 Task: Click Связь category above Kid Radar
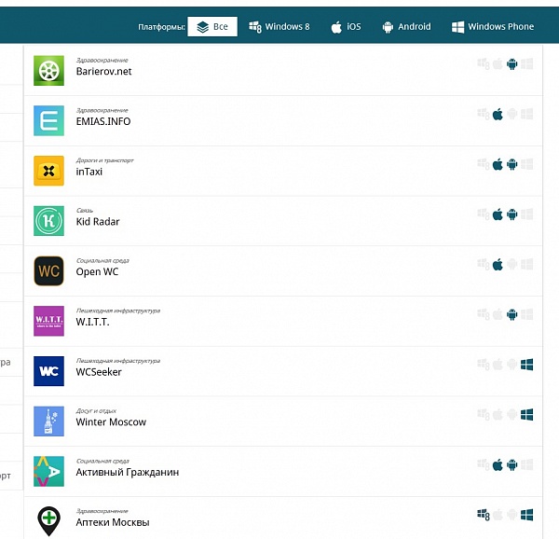(85, 211)
